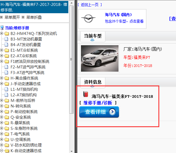Click the Haima brand logo image

click(x=88, y=19)
